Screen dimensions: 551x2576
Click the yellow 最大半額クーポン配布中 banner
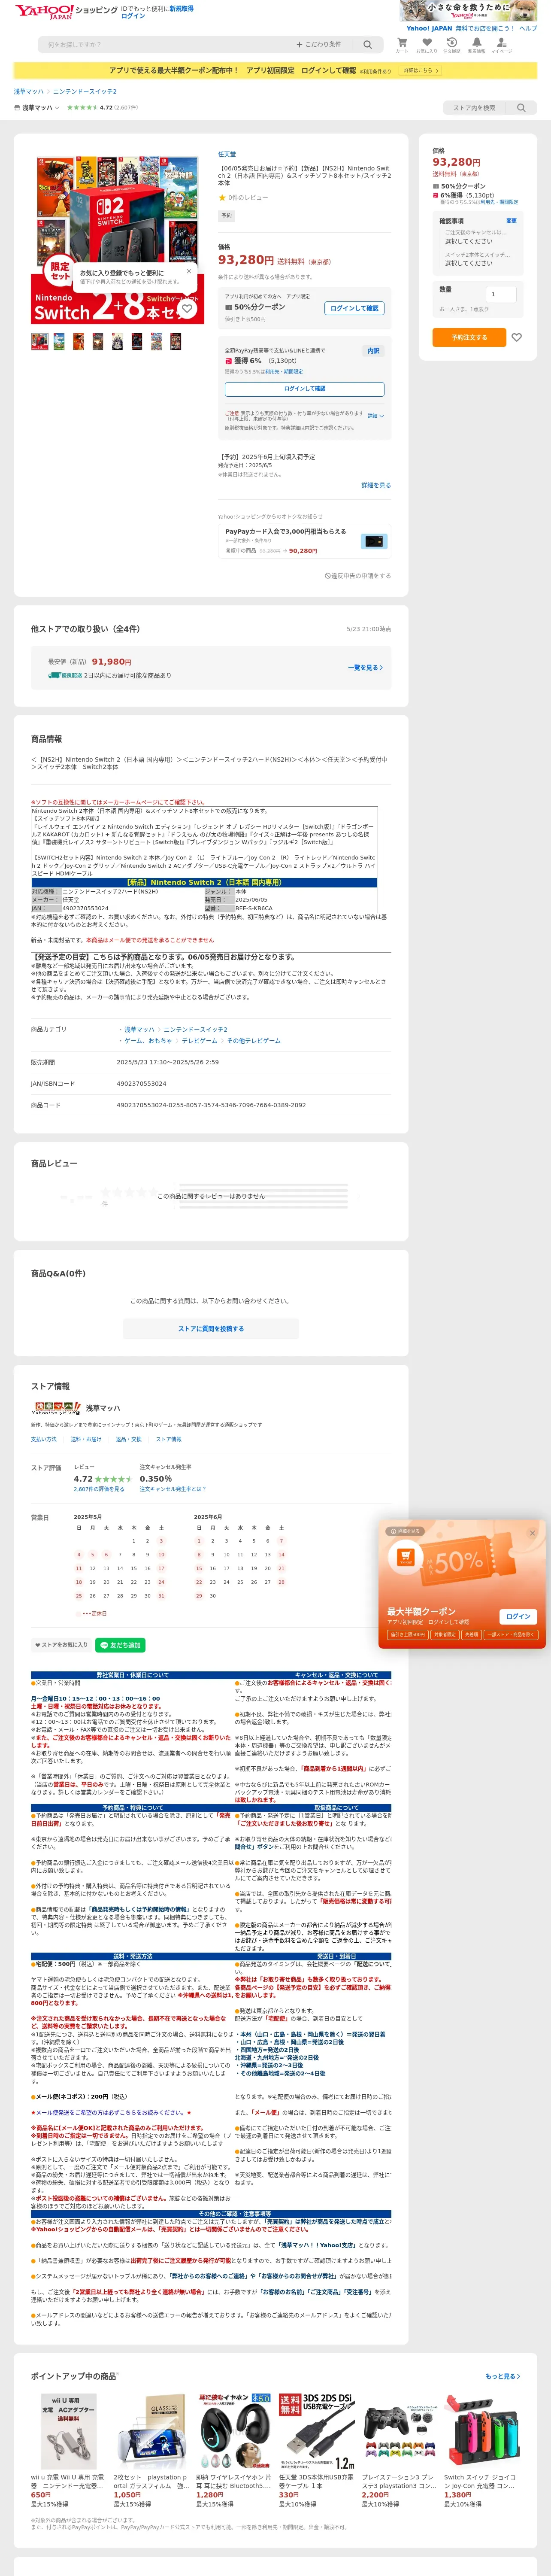[x=275, y=71]
